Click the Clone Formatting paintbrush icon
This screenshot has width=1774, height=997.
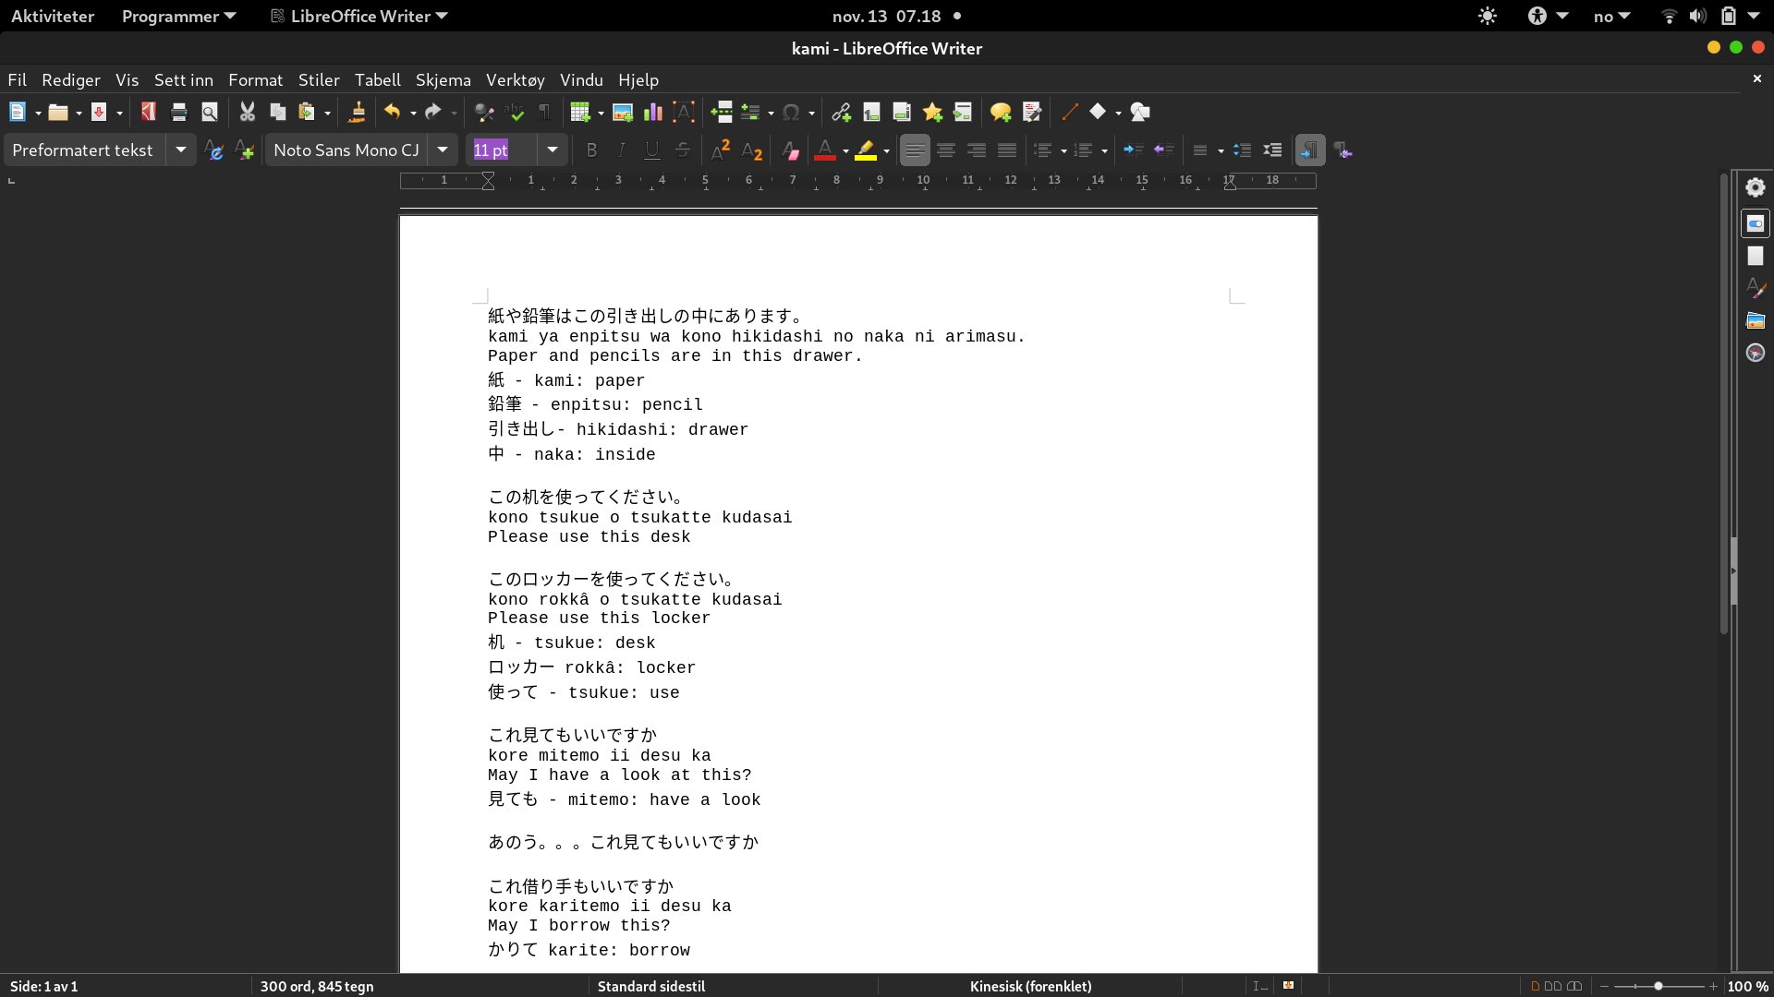[x=357, y=113]
